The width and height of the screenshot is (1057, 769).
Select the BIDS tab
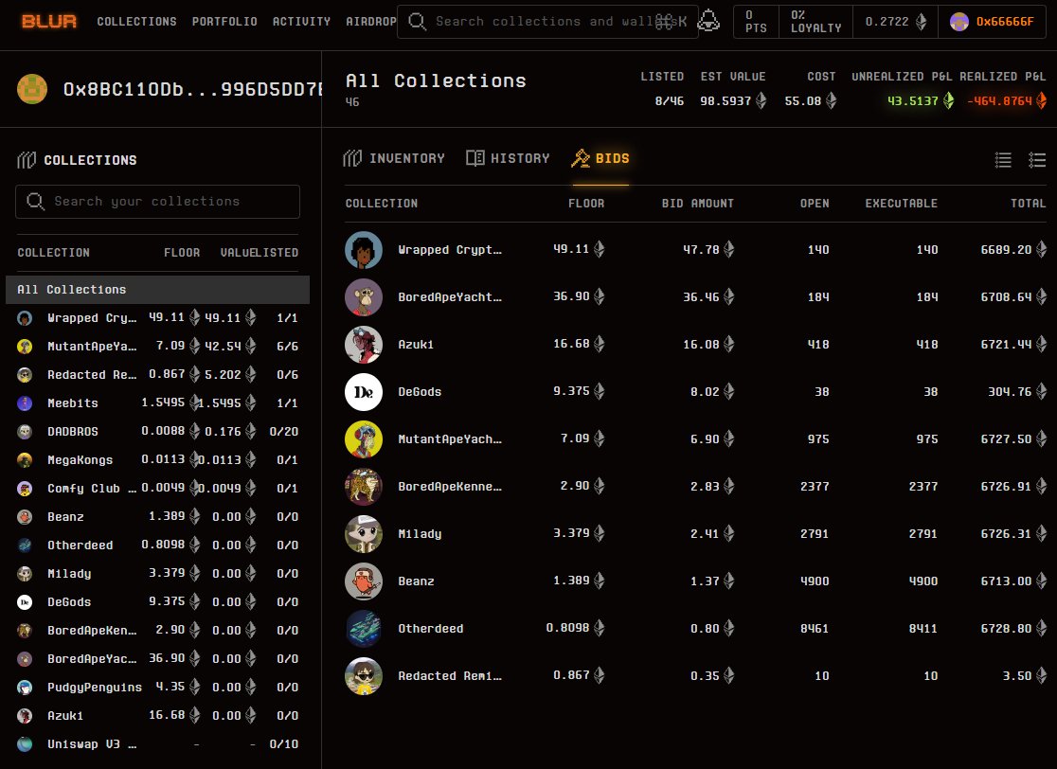(x=600, y=158)
